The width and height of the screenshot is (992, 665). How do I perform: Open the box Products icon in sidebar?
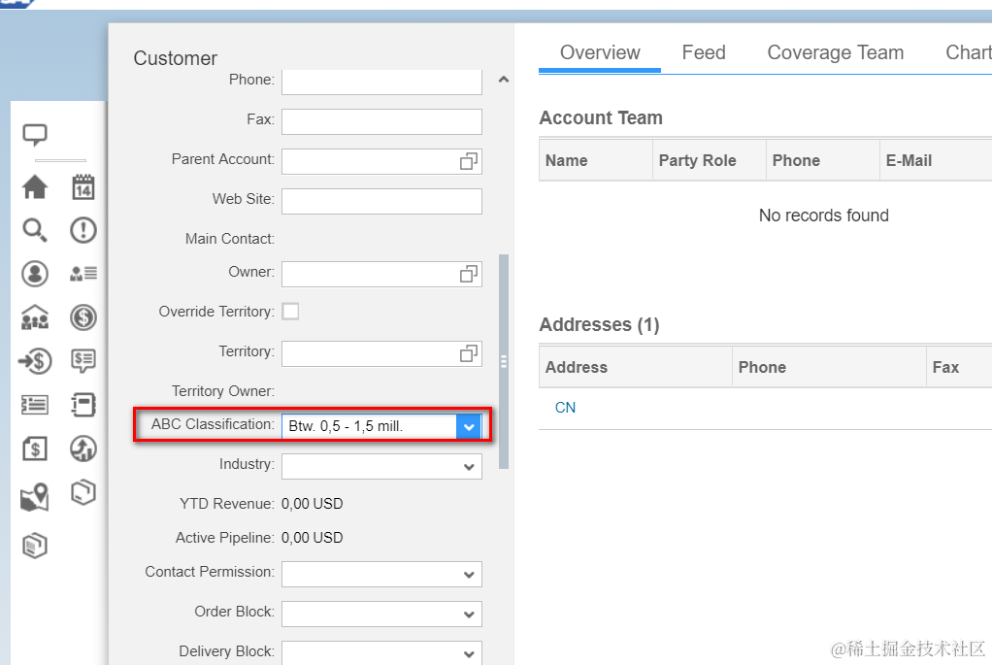click(83, 492)
